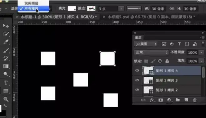Open 类型 filter type dropdown
The image size is (206, 118).
(145, 44)
